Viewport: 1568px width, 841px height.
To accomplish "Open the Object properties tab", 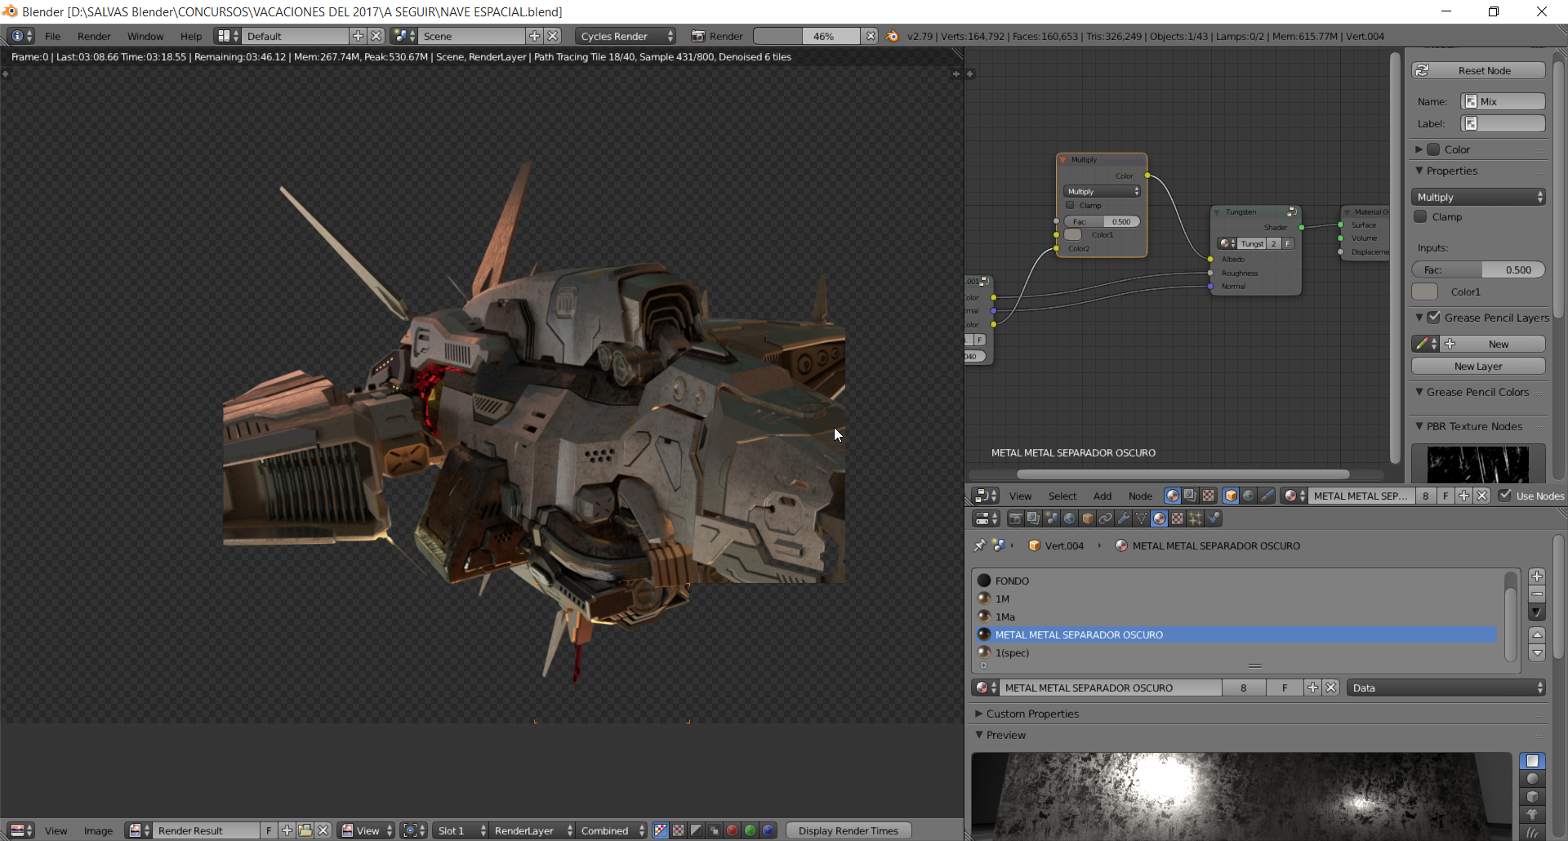I will click(x=1087, y=518).
